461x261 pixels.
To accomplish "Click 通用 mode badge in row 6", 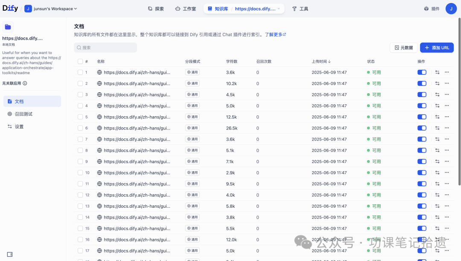I will [192, 128].
